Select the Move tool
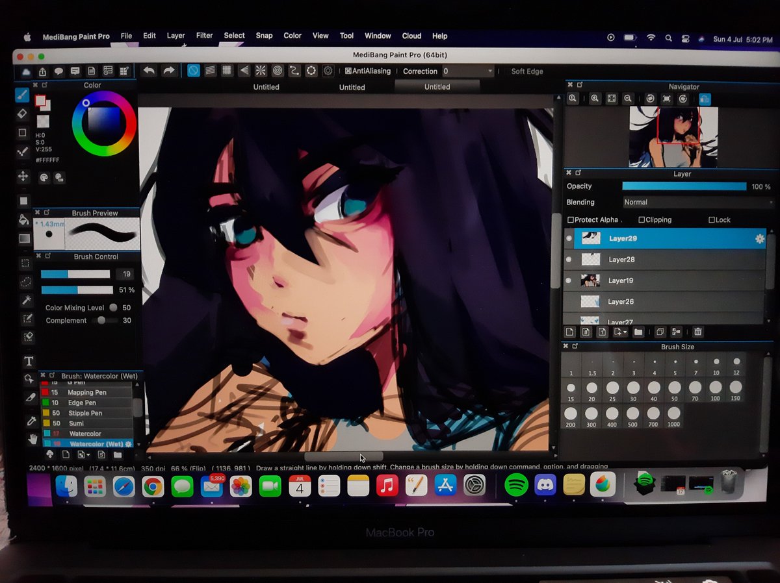This screenshot has height=583, width=780. click(x=23, y=177)
